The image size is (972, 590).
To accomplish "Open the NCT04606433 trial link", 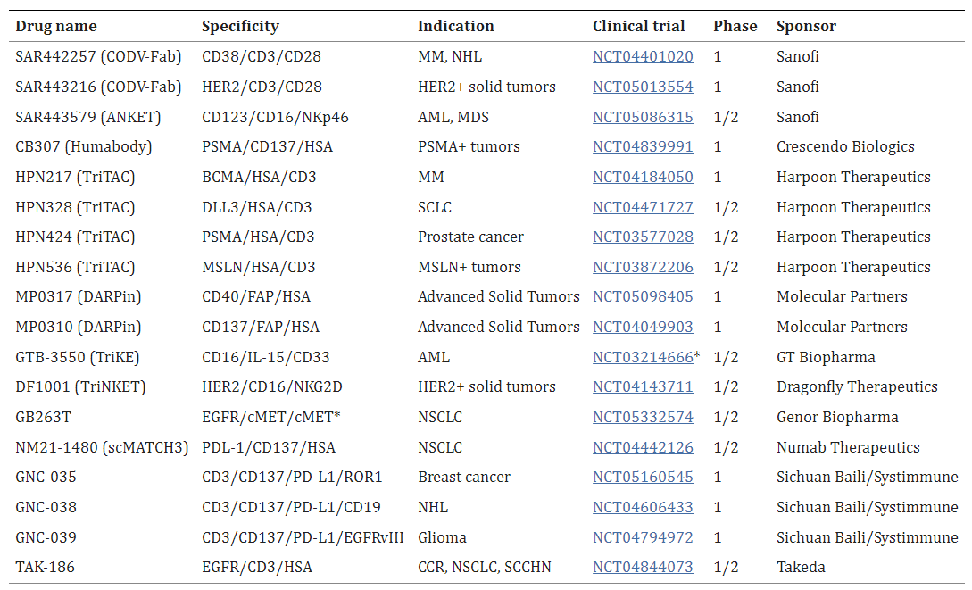I will click(643, 508).
